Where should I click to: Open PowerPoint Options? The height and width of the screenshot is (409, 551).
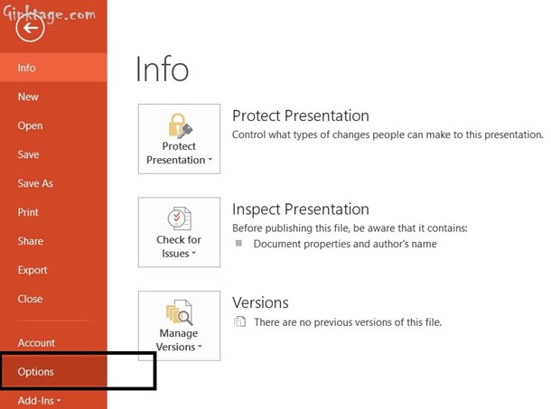53,371
